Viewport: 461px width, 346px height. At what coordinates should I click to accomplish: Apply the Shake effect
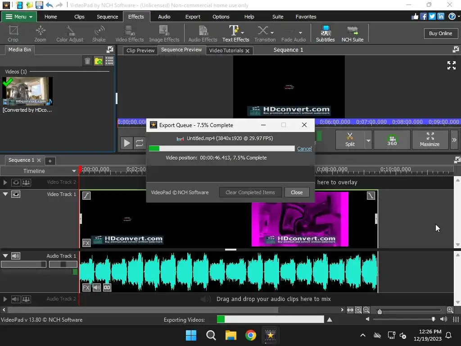click(x=99, y=33)
